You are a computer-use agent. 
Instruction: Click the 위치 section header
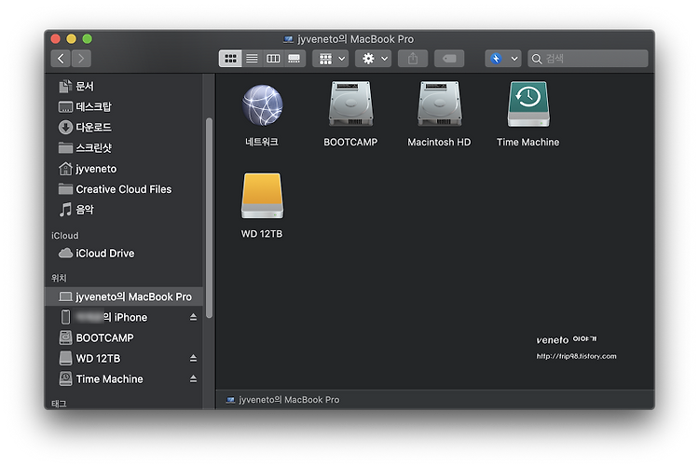tap(59, 278)
